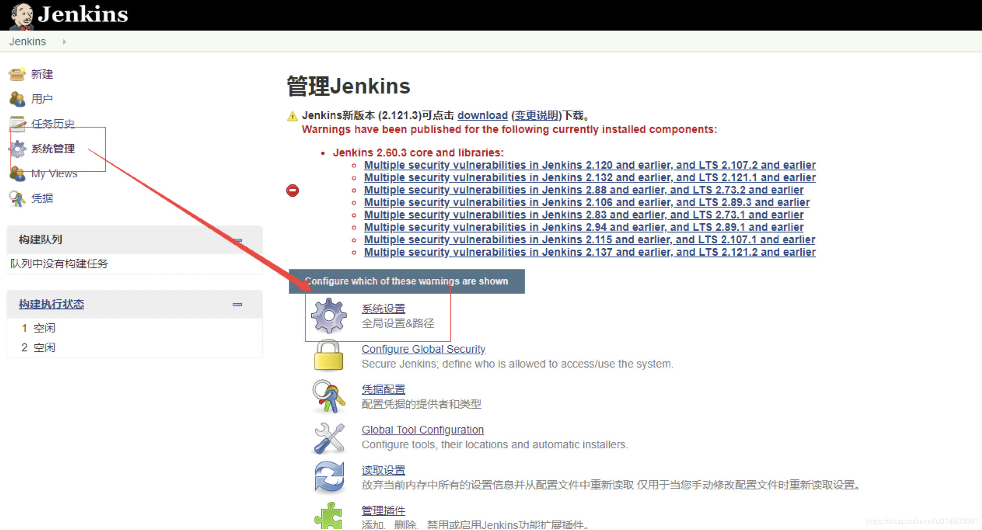Screen dimensions: 982x530
Task: Click the wrench and screwdriver tools icon
Action: click(x=329, y=437)
